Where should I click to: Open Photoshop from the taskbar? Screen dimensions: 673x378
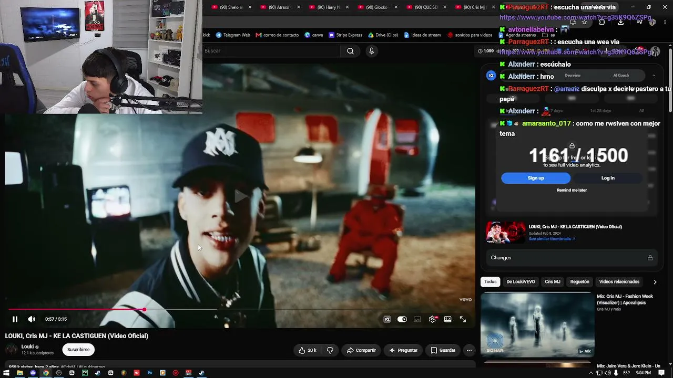(x=149, y=373)
